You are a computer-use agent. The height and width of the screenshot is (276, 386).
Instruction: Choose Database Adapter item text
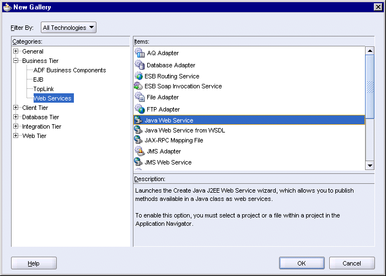click(x=171, y=65)
